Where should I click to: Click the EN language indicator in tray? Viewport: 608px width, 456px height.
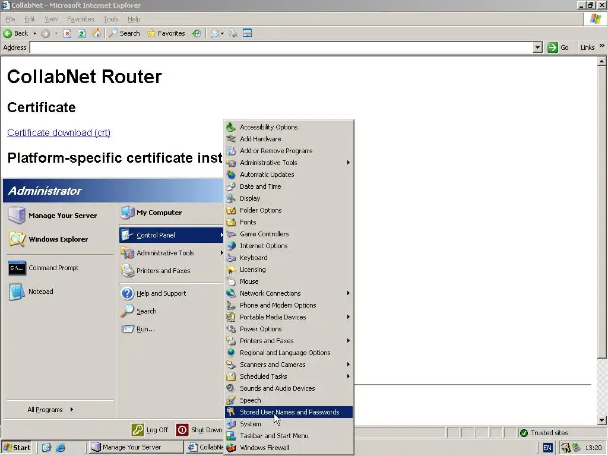547,448
